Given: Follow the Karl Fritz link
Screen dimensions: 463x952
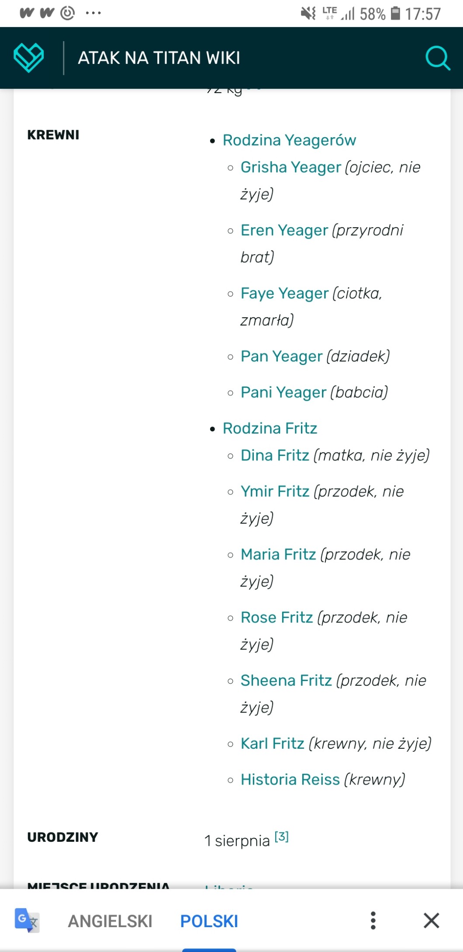Looking at the screenshot, I should (272, 744).
